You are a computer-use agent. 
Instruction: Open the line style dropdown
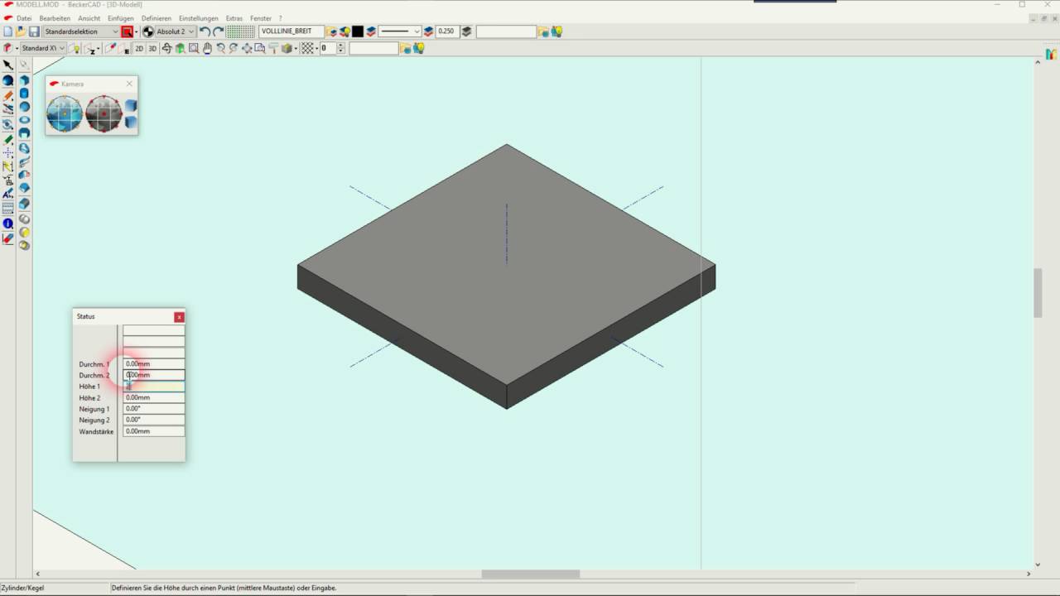click(x=400, y=31)
